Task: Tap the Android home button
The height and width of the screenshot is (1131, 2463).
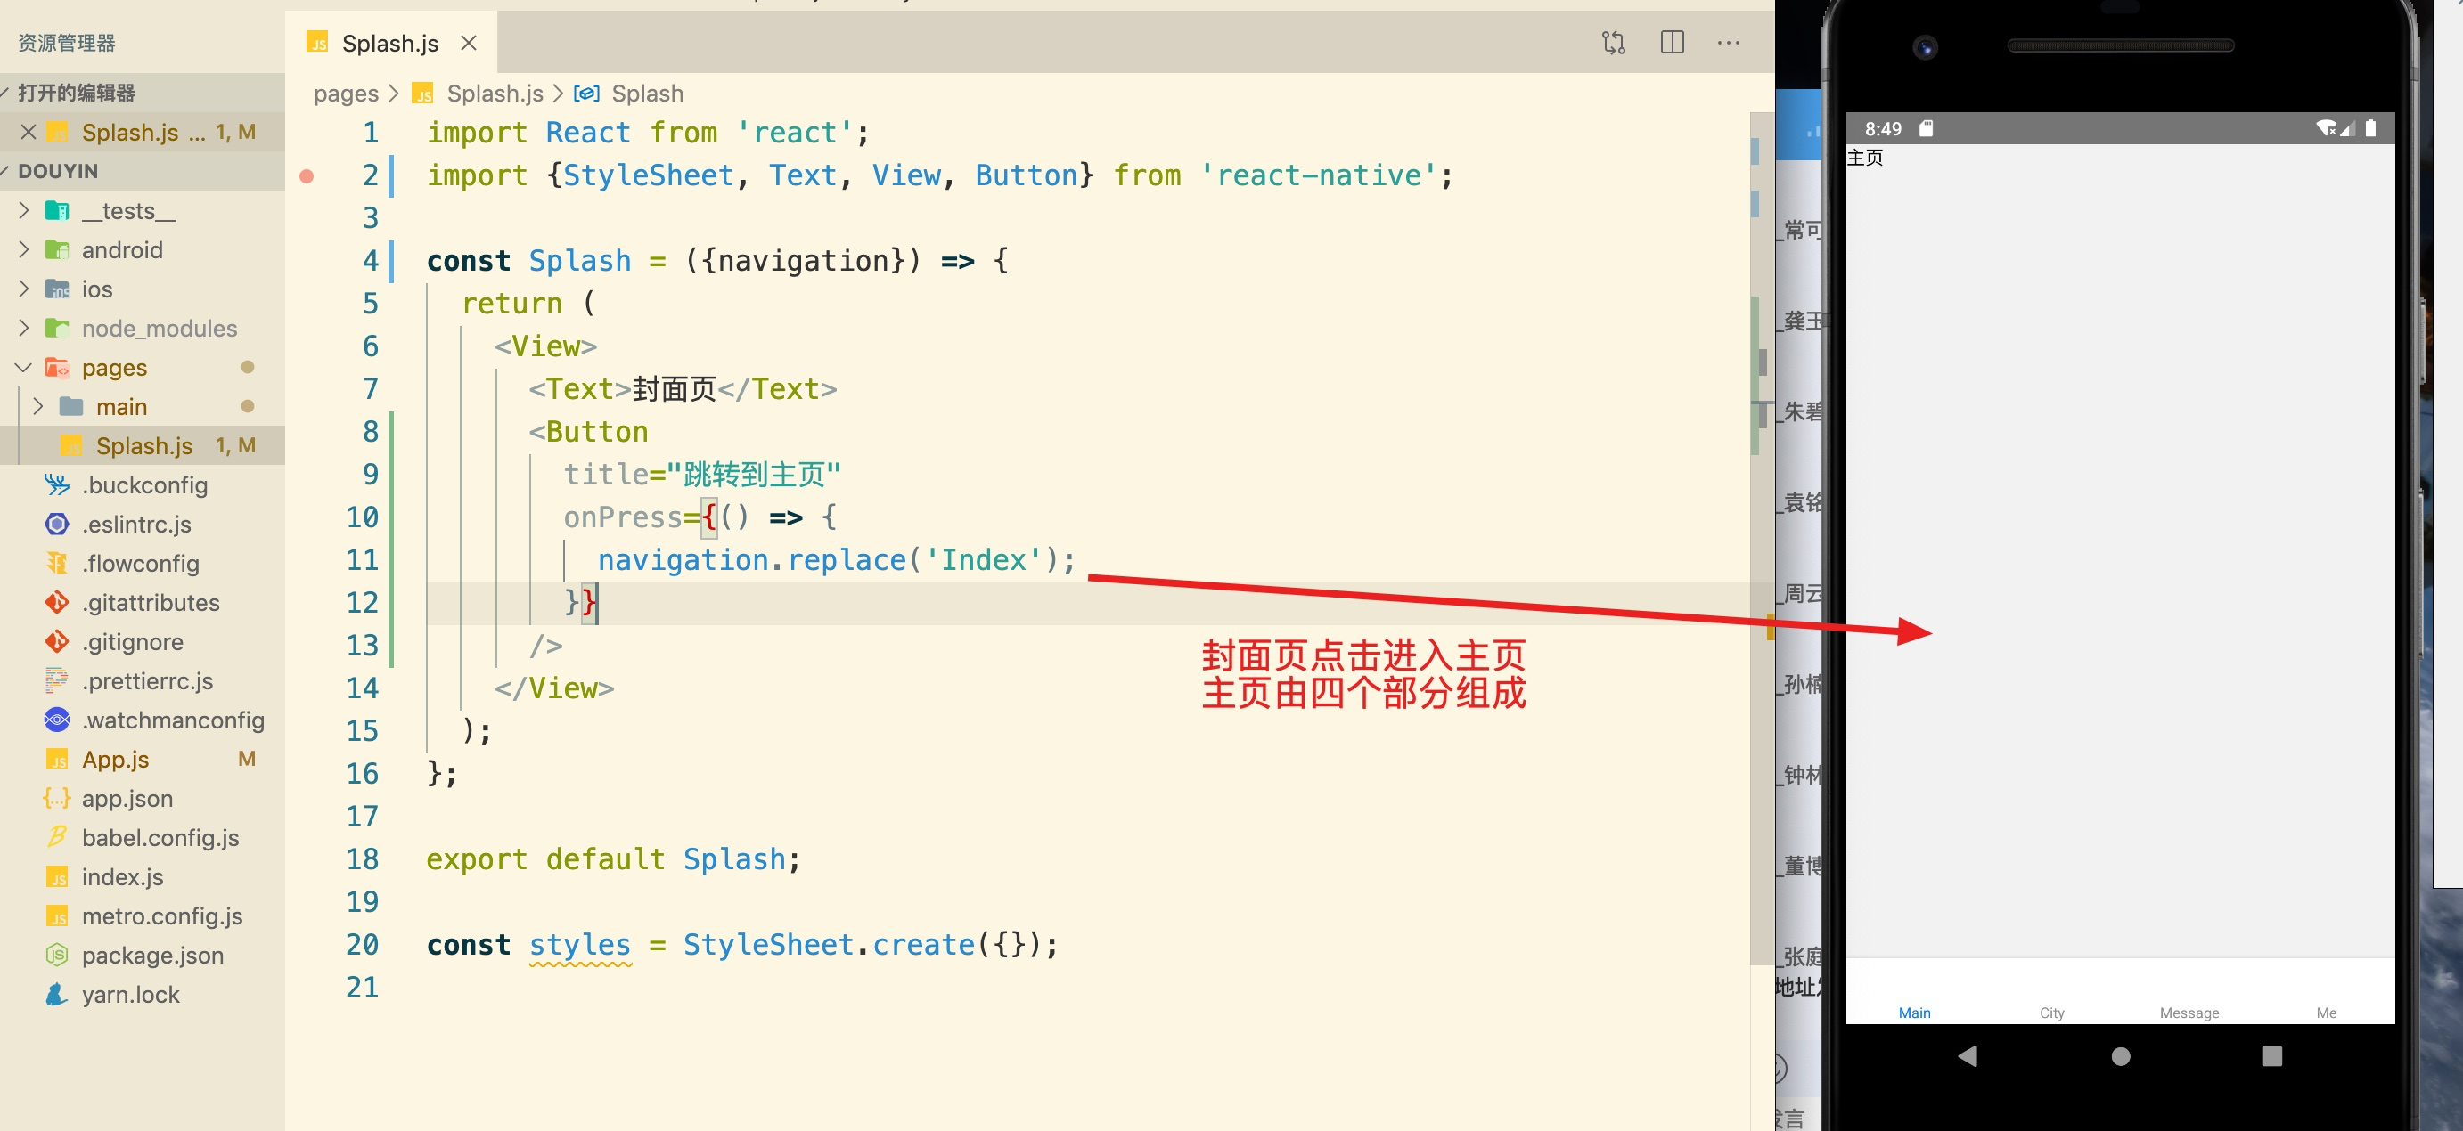Action: coord(2121,1055)
